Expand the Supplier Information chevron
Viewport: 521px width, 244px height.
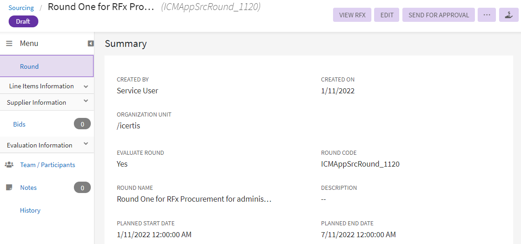pos(86,102)
